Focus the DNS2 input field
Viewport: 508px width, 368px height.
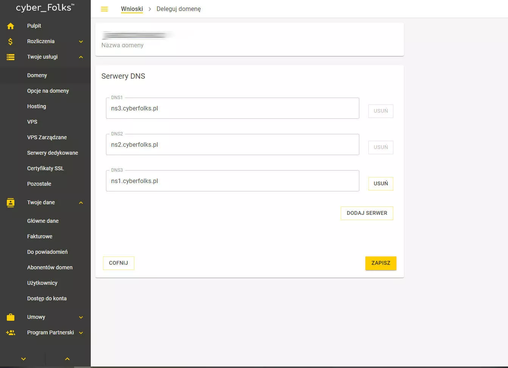[x=233, y=144]
